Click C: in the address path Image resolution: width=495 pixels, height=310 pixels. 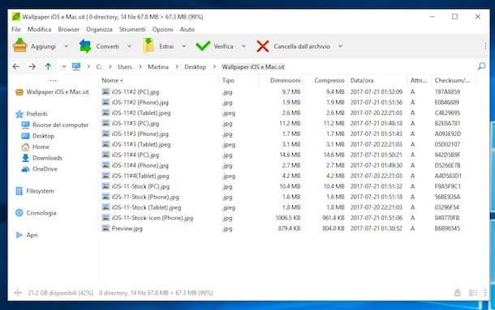pyautogui.click(x=99, y=67)
